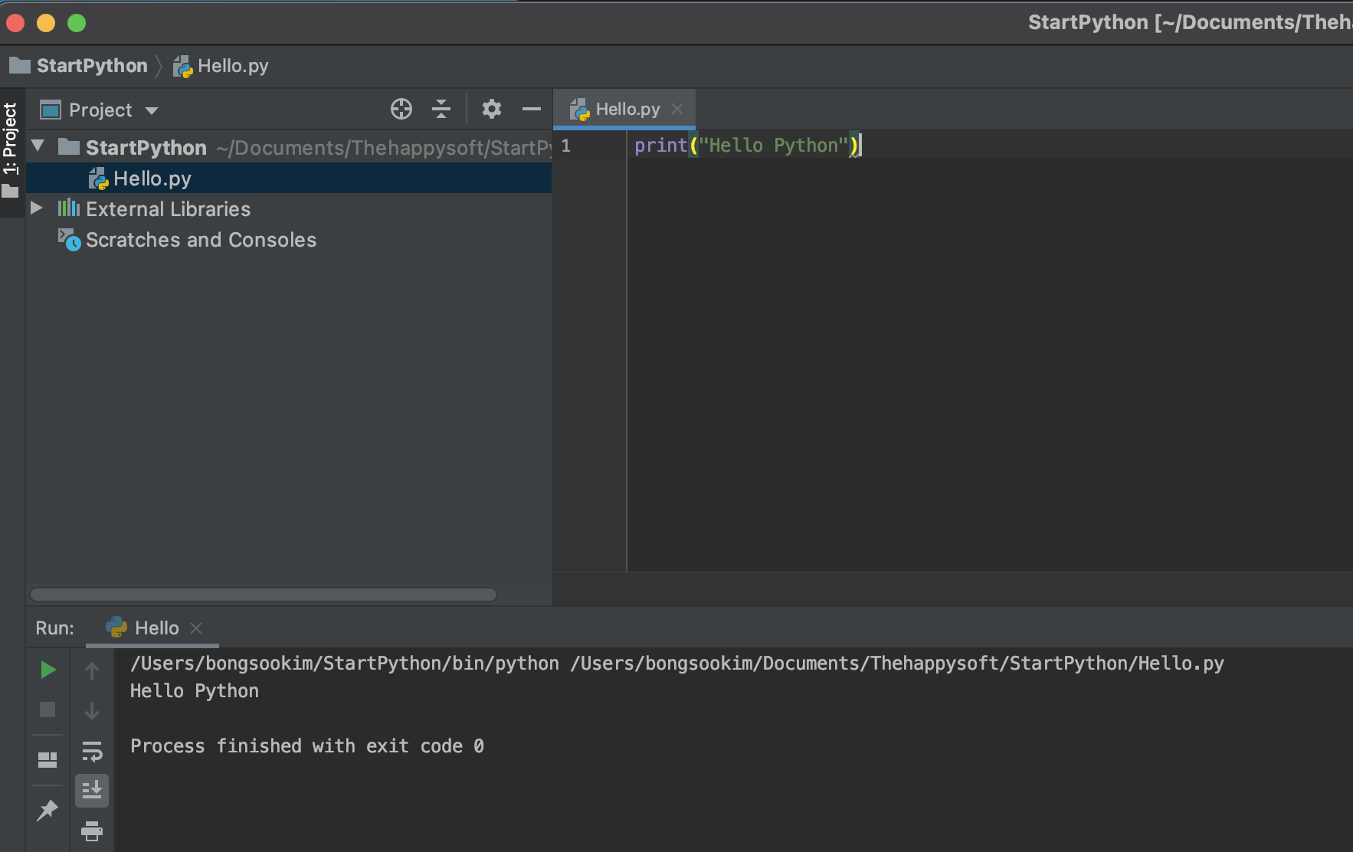
Task: Click the "Hello Python" string in editor
Action: (x=774, y=145)
